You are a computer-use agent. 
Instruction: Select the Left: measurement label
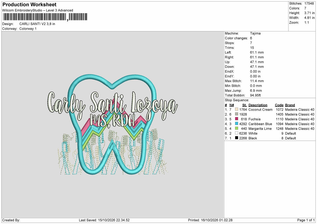point(228,52)
